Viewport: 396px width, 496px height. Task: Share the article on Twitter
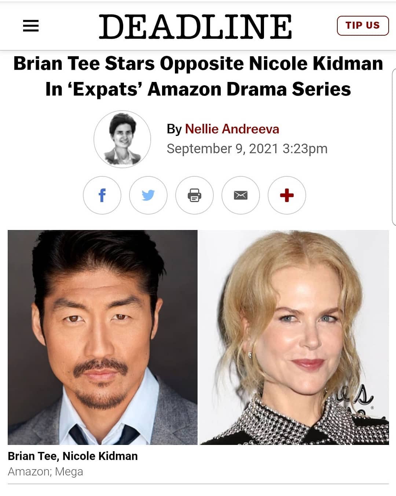point(148,195)
